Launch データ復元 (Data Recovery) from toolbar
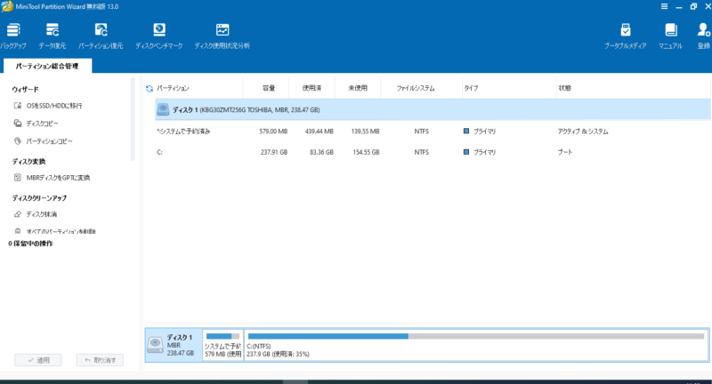 pos(53,35)
